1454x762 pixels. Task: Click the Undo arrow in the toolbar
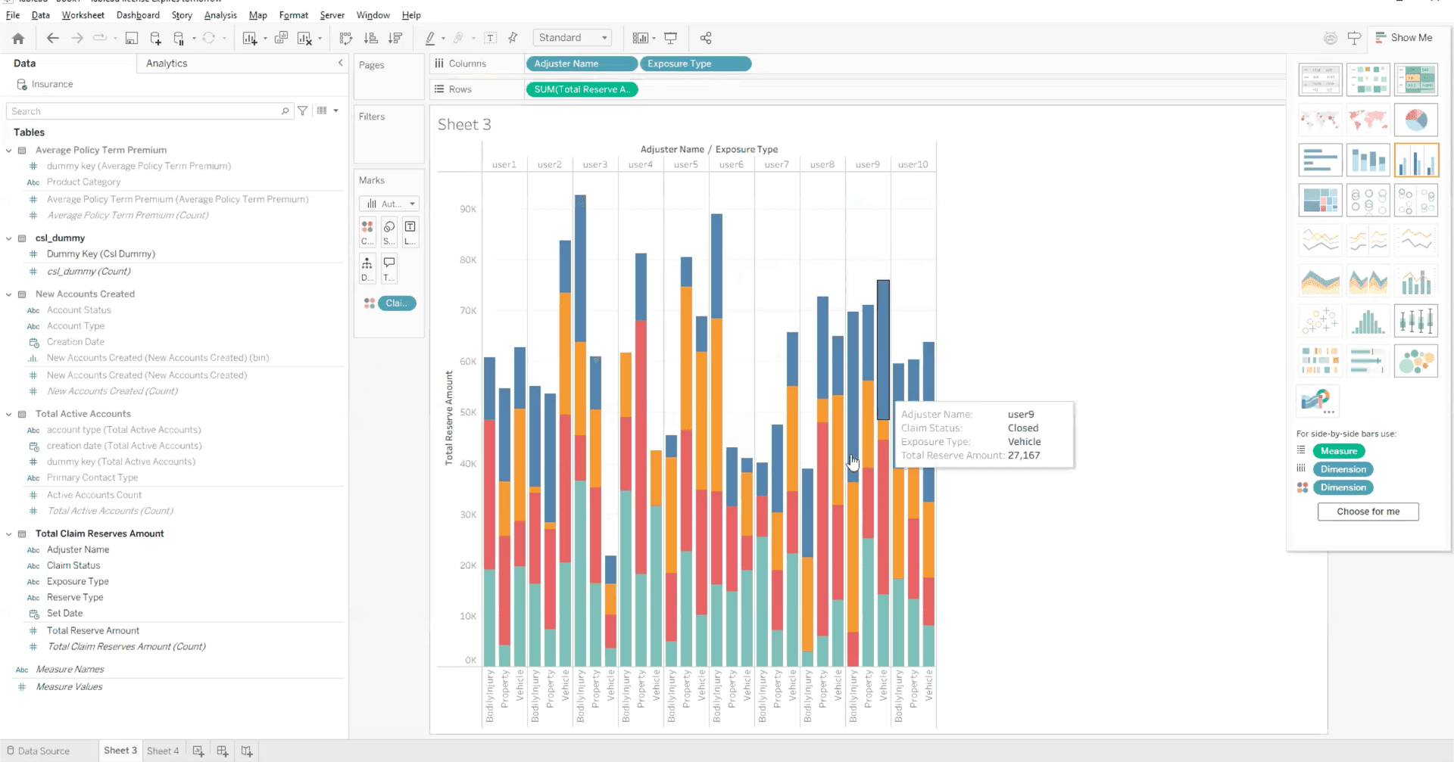click(x=52, y=38)
